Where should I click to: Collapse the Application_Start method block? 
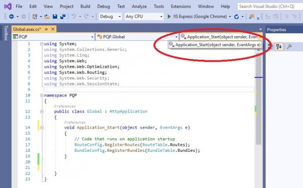[42, 128]
